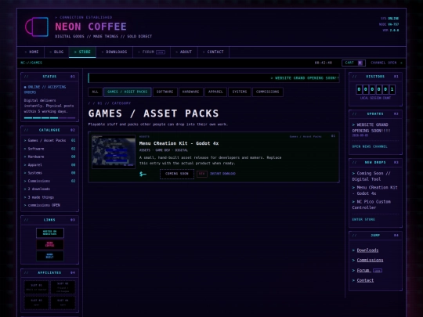Image resolution: width=423 pixels, height=317 pixels.
Task: Open Software in the Catalogue sidebar
Action: point(49,149)
